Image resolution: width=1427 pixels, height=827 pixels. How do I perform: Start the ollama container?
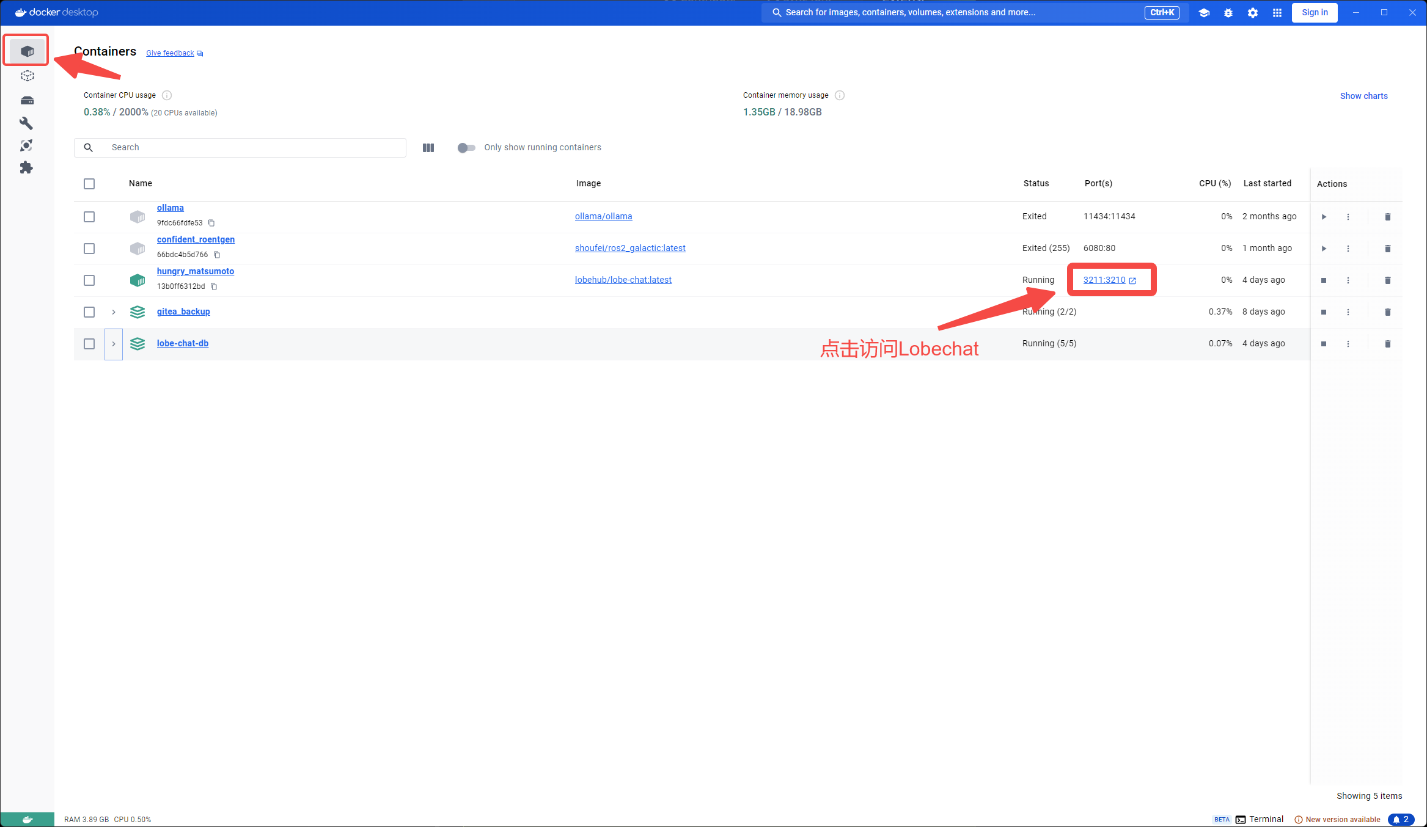[x=1324, y=217]
